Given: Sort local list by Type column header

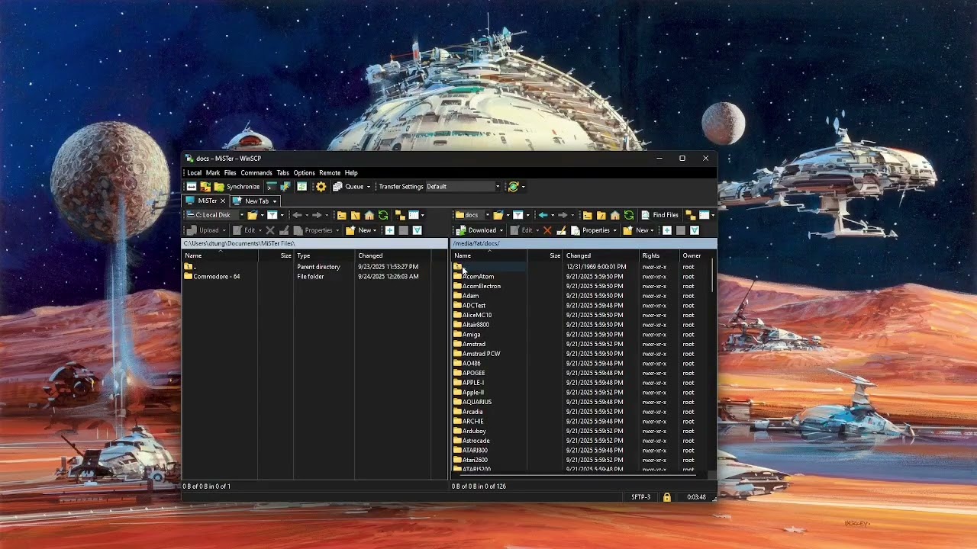Looking at the screenshot, I should point(324,255).
